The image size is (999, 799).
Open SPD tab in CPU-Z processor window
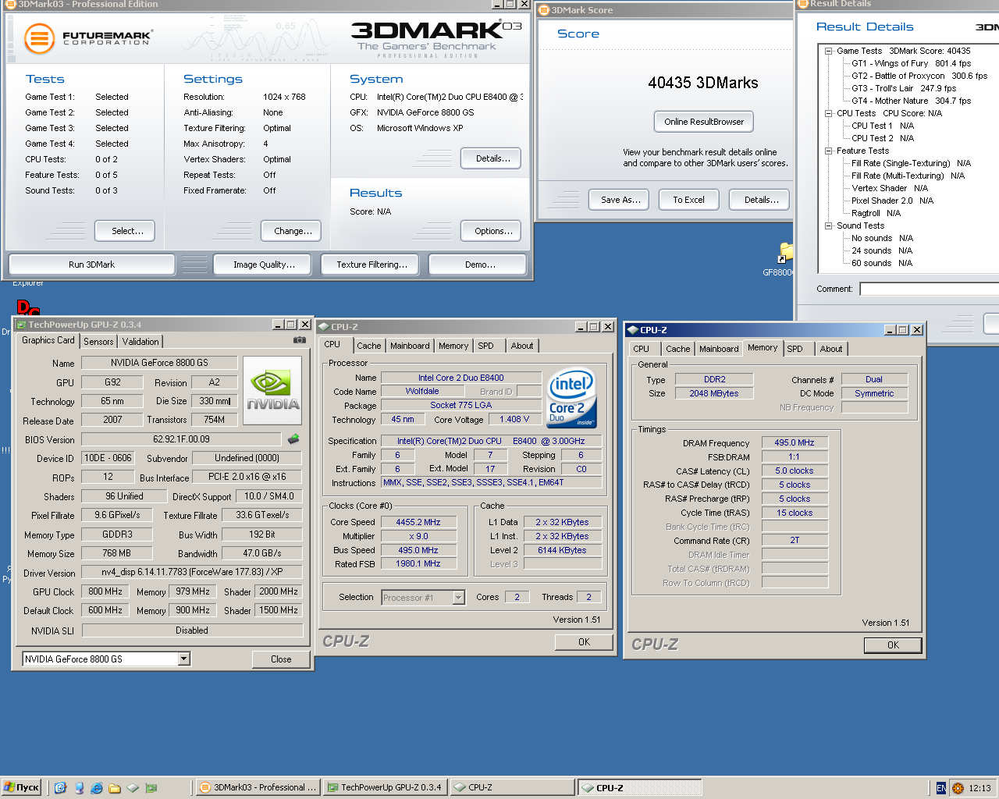coord(485,346)
